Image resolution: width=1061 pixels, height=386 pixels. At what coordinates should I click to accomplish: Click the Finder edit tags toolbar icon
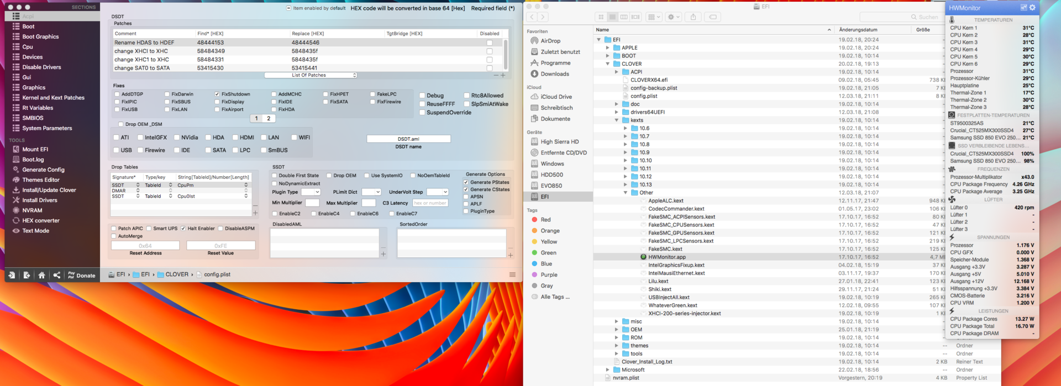[x=713, y=17]
